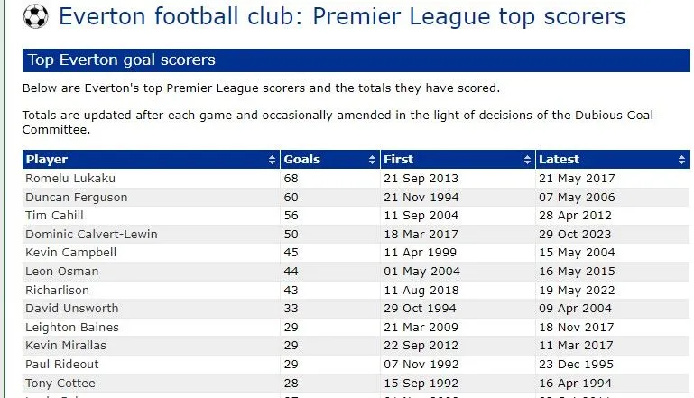
Task: Click Leon Osman's name
Action: (62, 271)
